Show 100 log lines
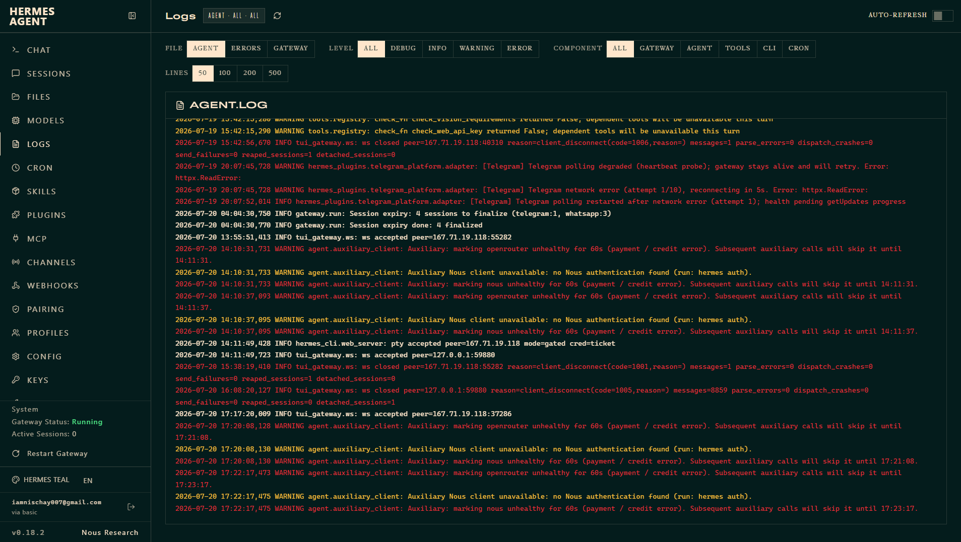 point(225,73)
